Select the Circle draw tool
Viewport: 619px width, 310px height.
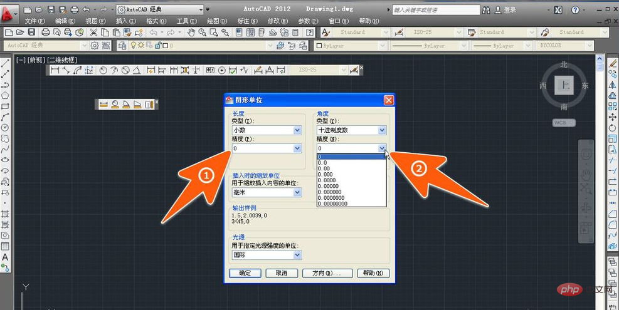5,127
